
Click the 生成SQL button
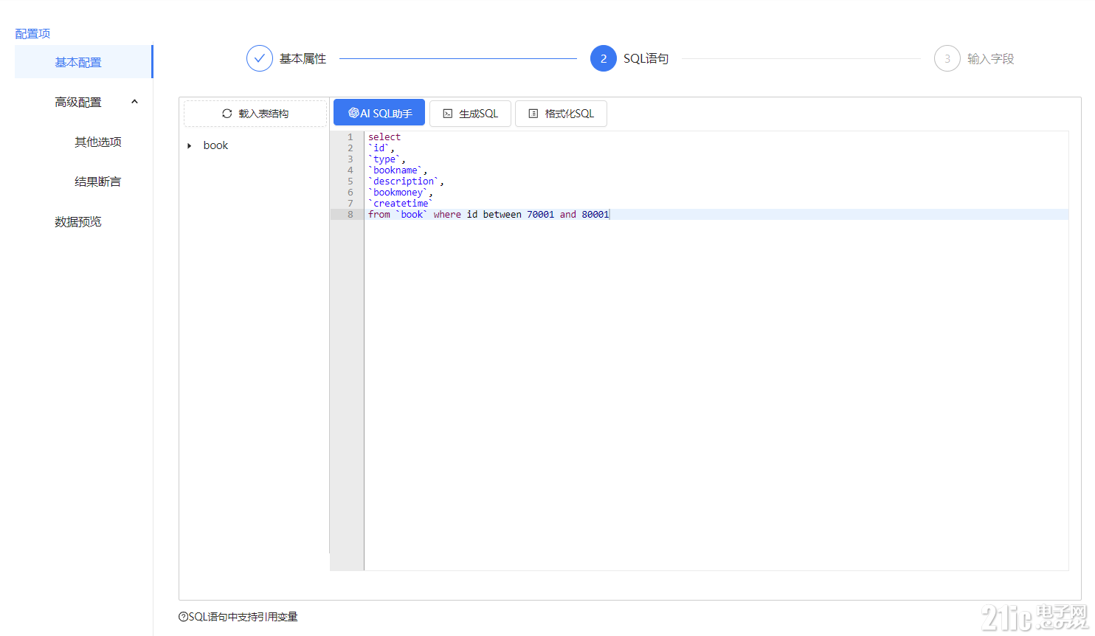click(x=470, y=114)
